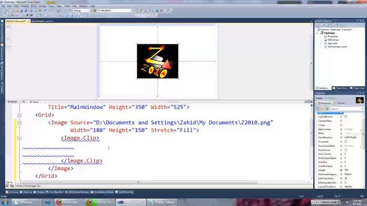Click the code editor horizontal scrollbar

coord(138,182)
